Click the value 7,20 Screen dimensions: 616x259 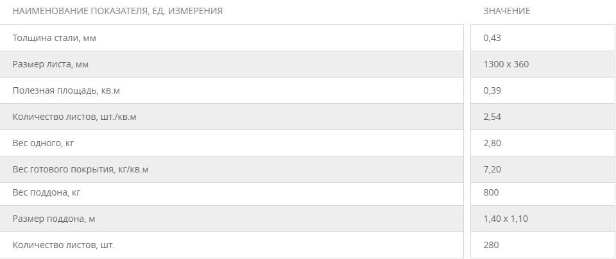[492, 169]
